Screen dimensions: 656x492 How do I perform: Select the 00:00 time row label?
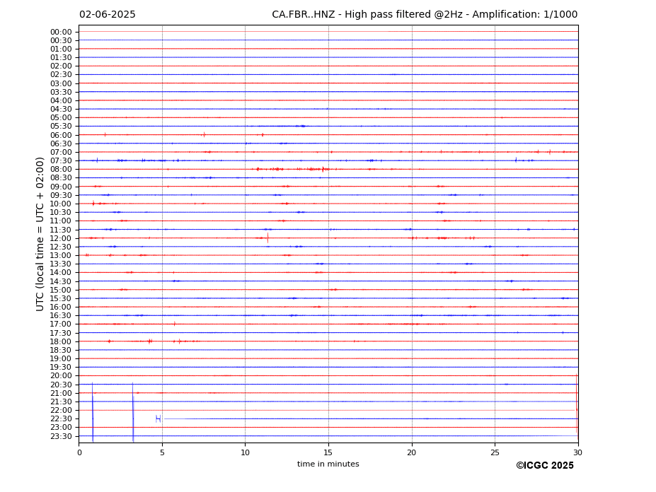coord(61,32)
